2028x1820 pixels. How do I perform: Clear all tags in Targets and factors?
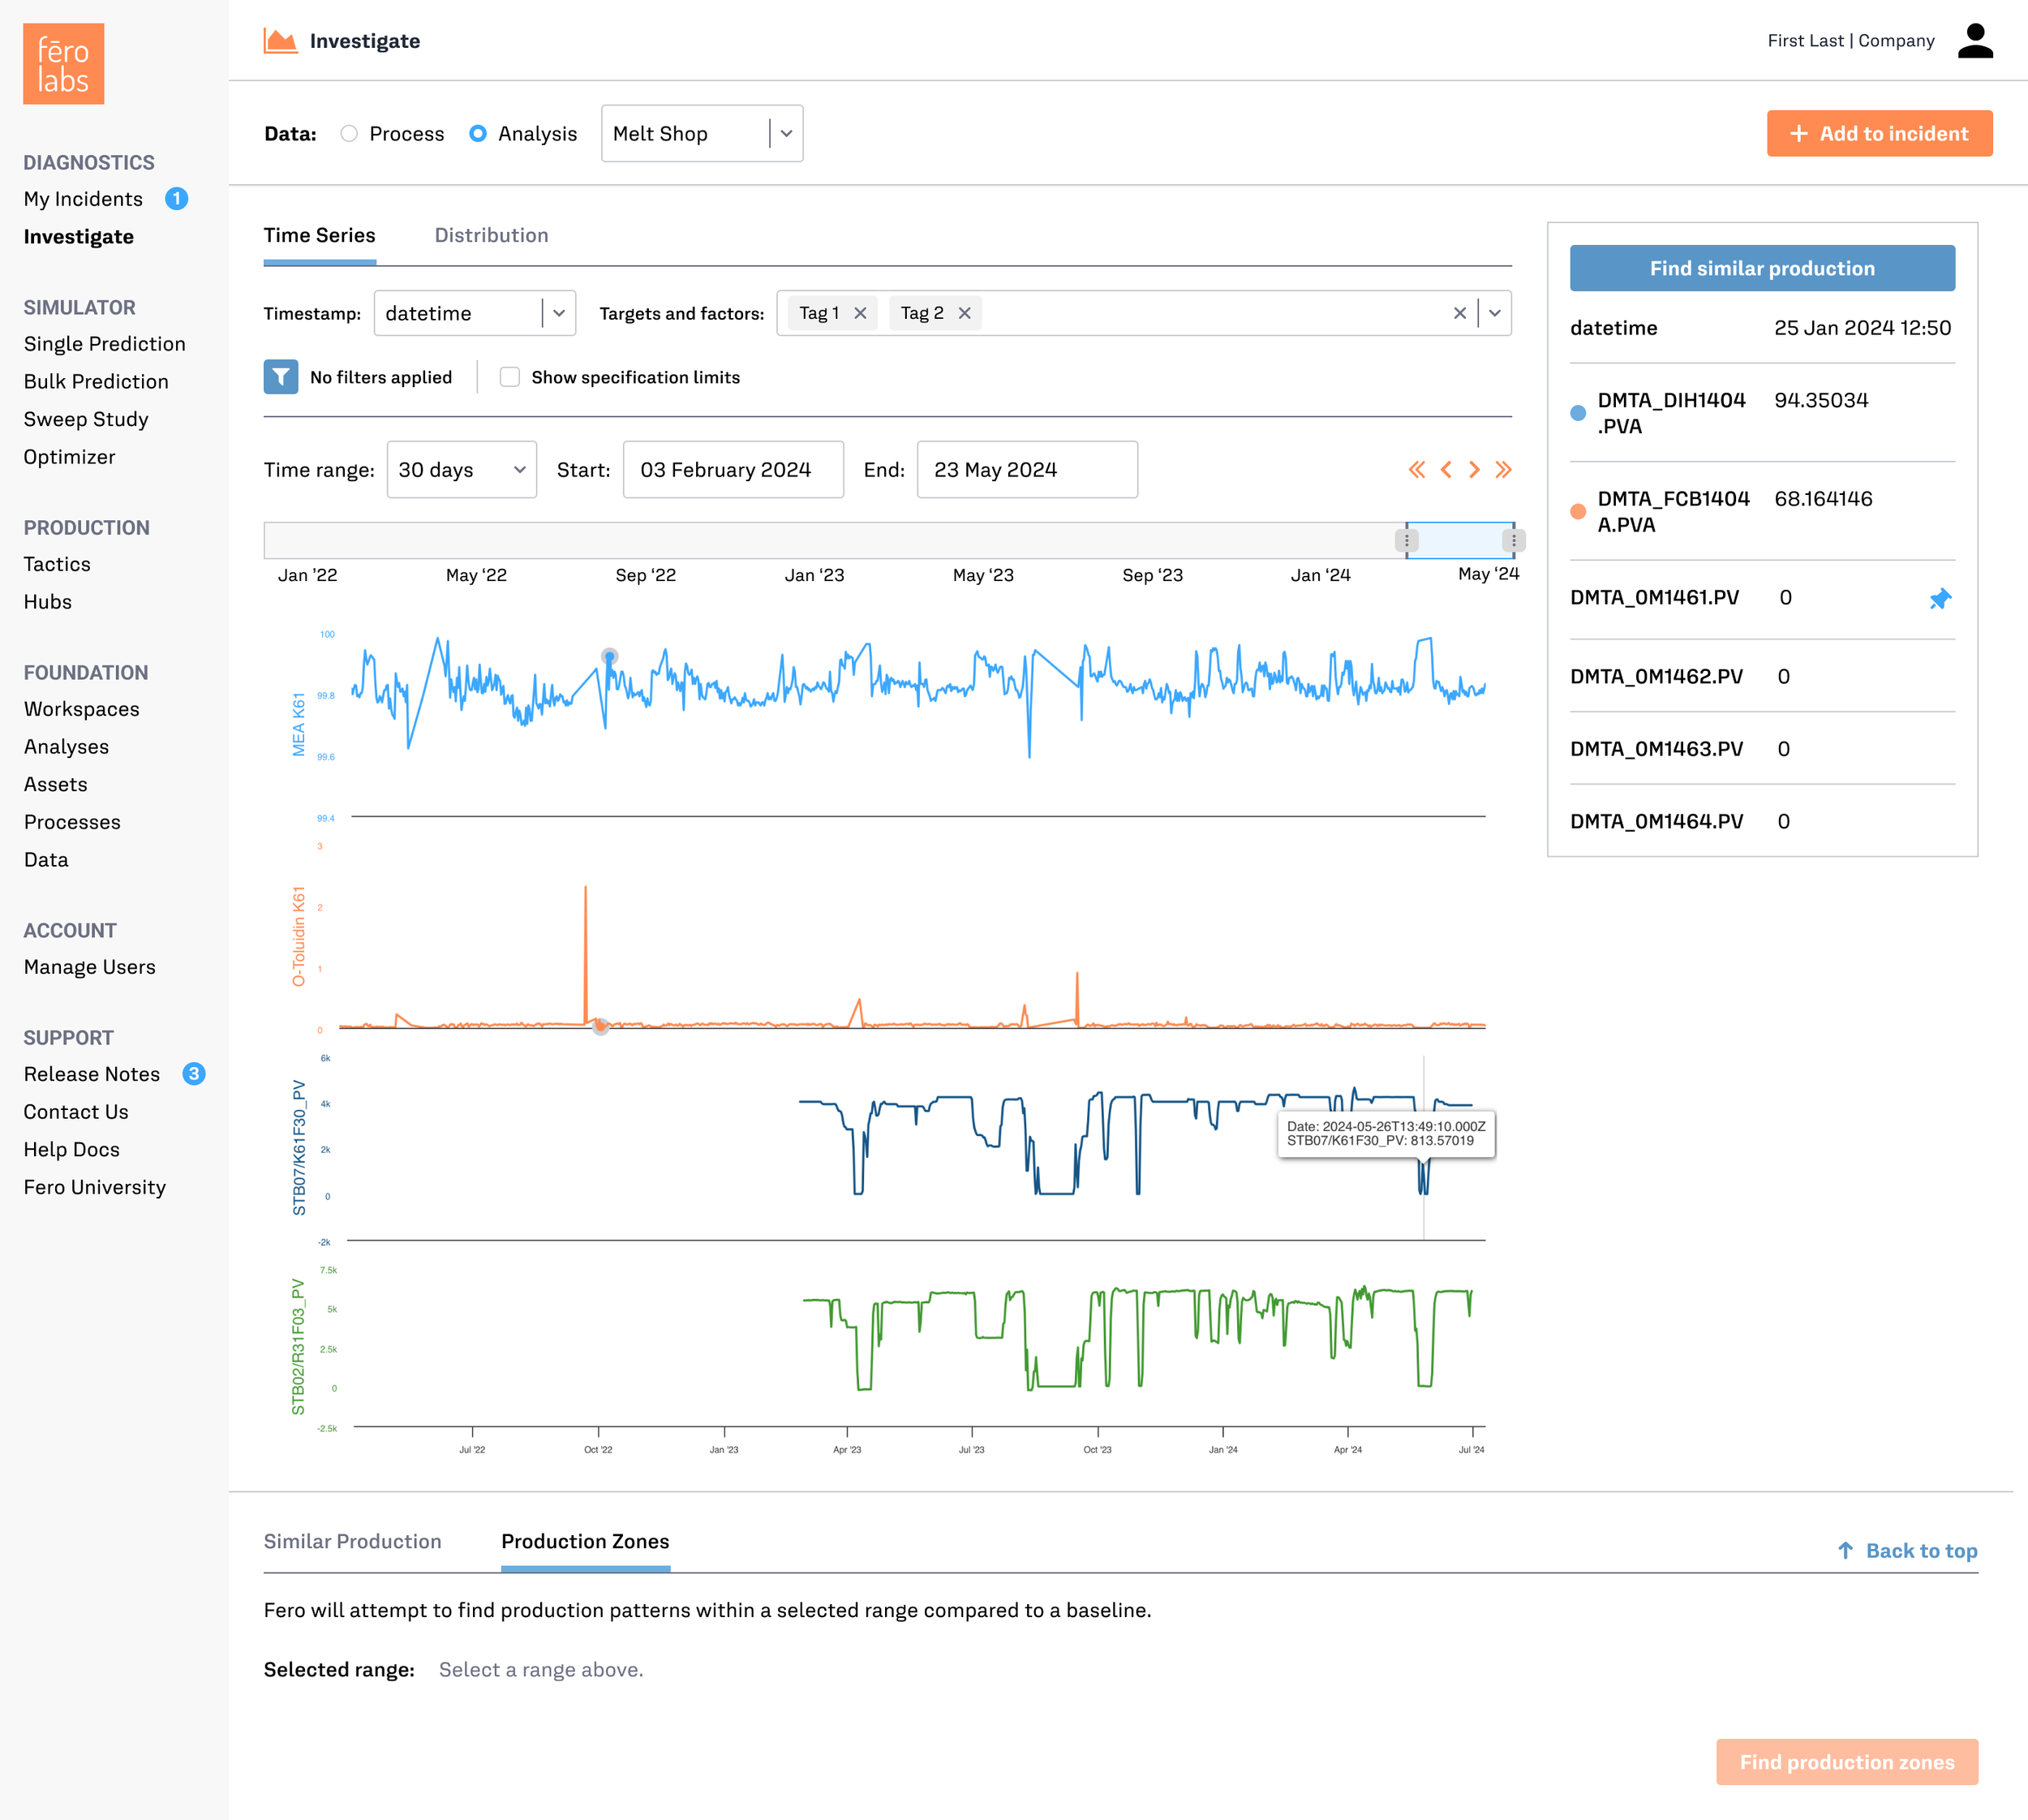pyautogui.click(x=1459, y=313)
